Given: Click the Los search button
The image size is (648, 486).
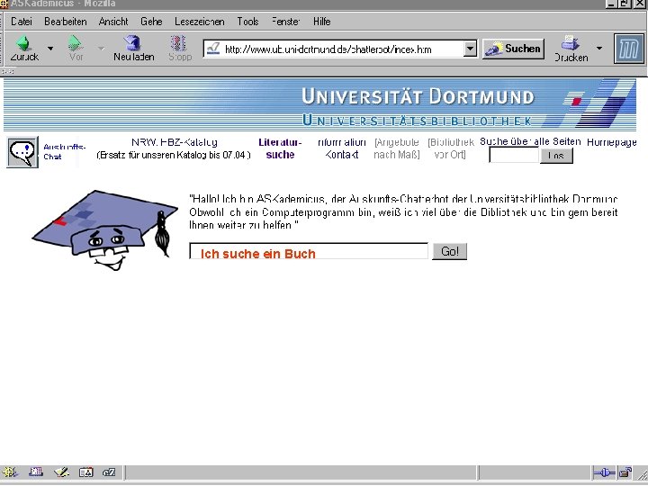Looking at the screenshot, I should point(556,156).
